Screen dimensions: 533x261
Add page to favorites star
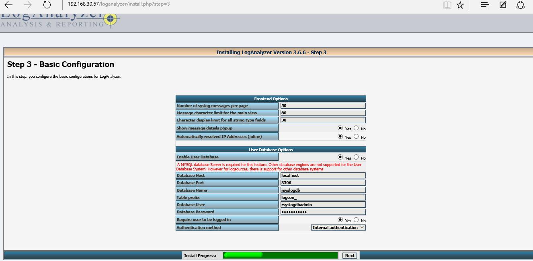[x=460, y=5]
